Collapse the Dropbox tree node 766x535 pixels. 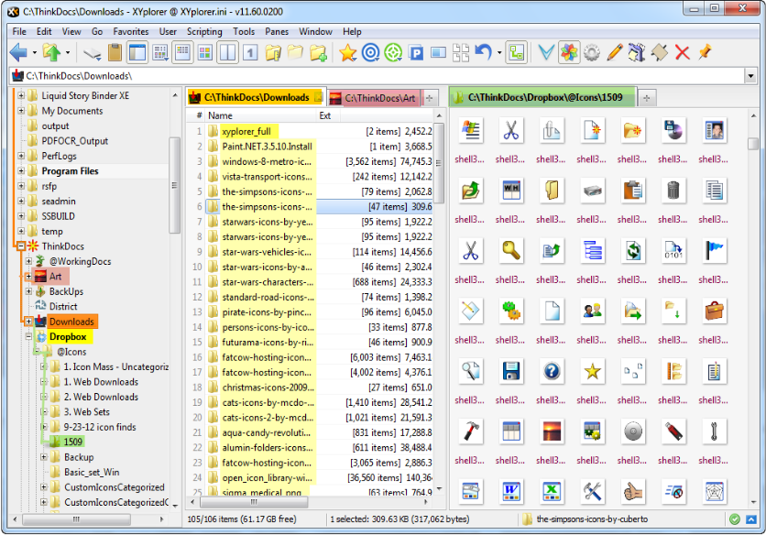coord(28,336)
